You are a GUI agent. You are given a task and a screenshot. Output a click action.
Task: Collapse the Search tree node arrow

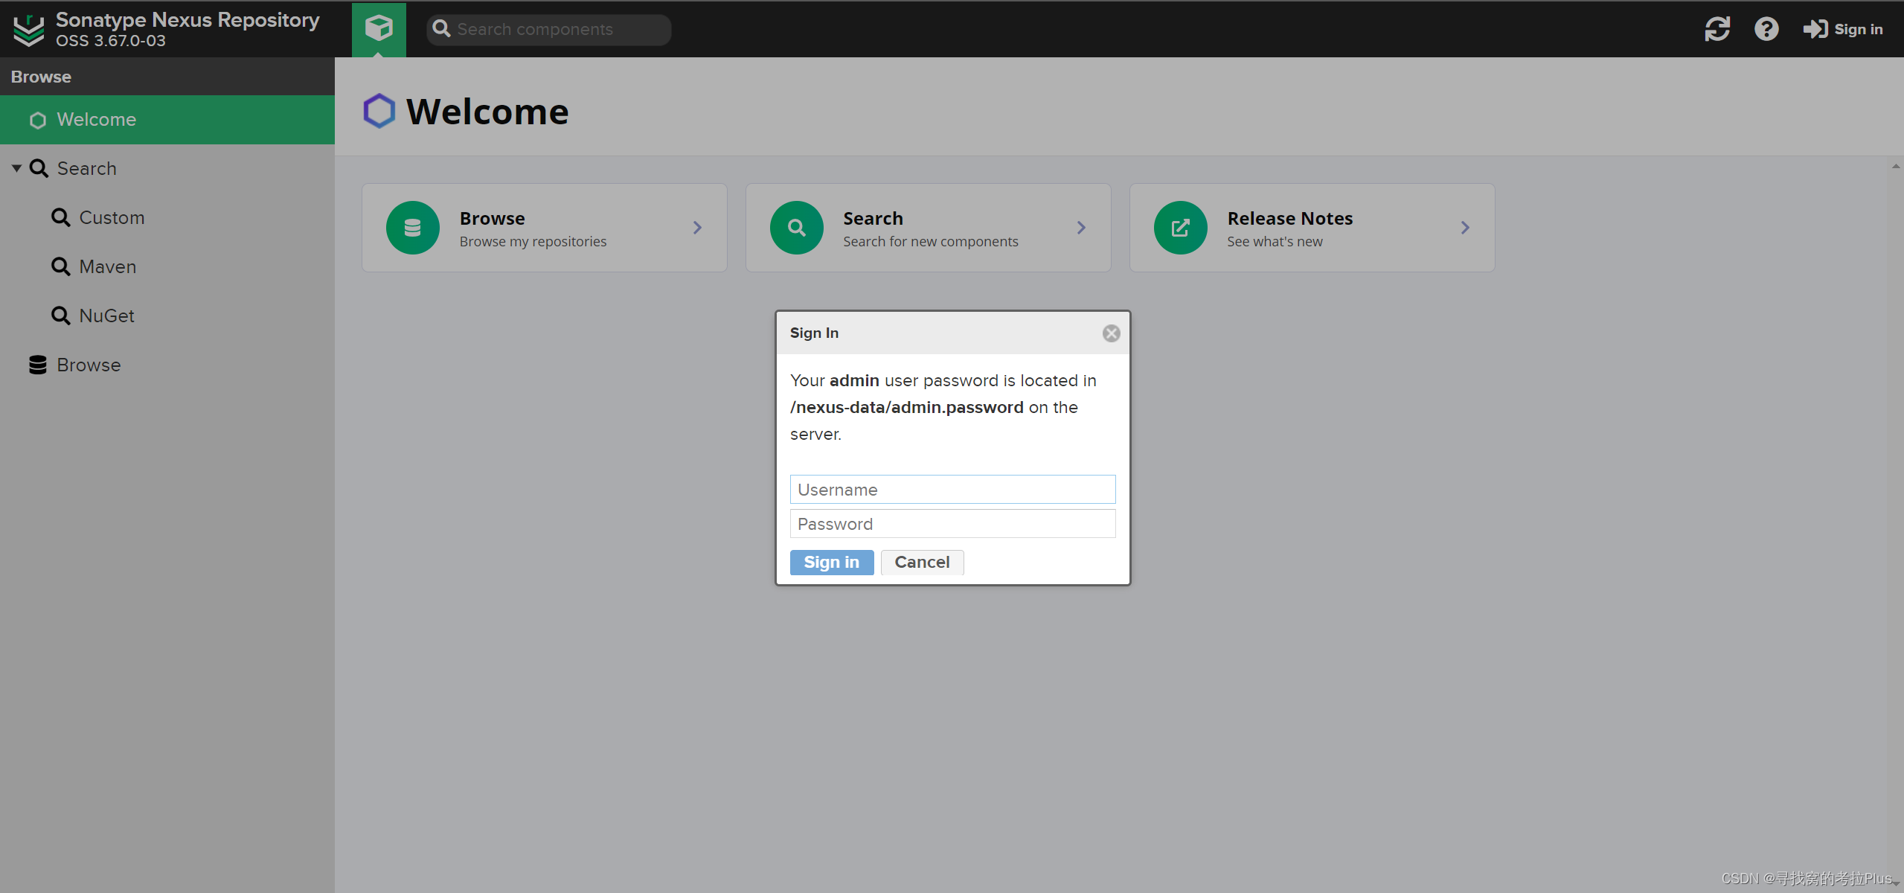click(x=16, y=168)
